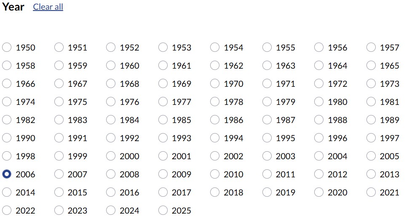
Task: Choose year 2015
Action: click(x=59, y=193)
